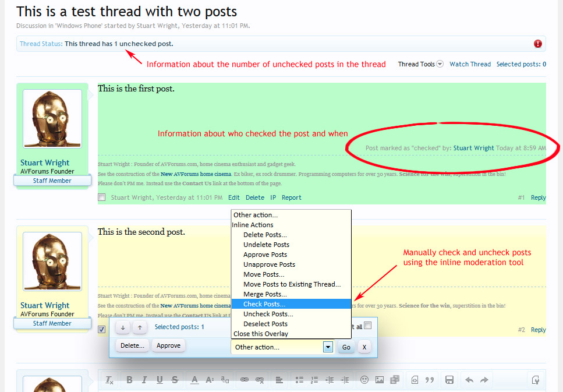Insert a bulleted list
Screen dimensions: 563x392
coord(299,380)
